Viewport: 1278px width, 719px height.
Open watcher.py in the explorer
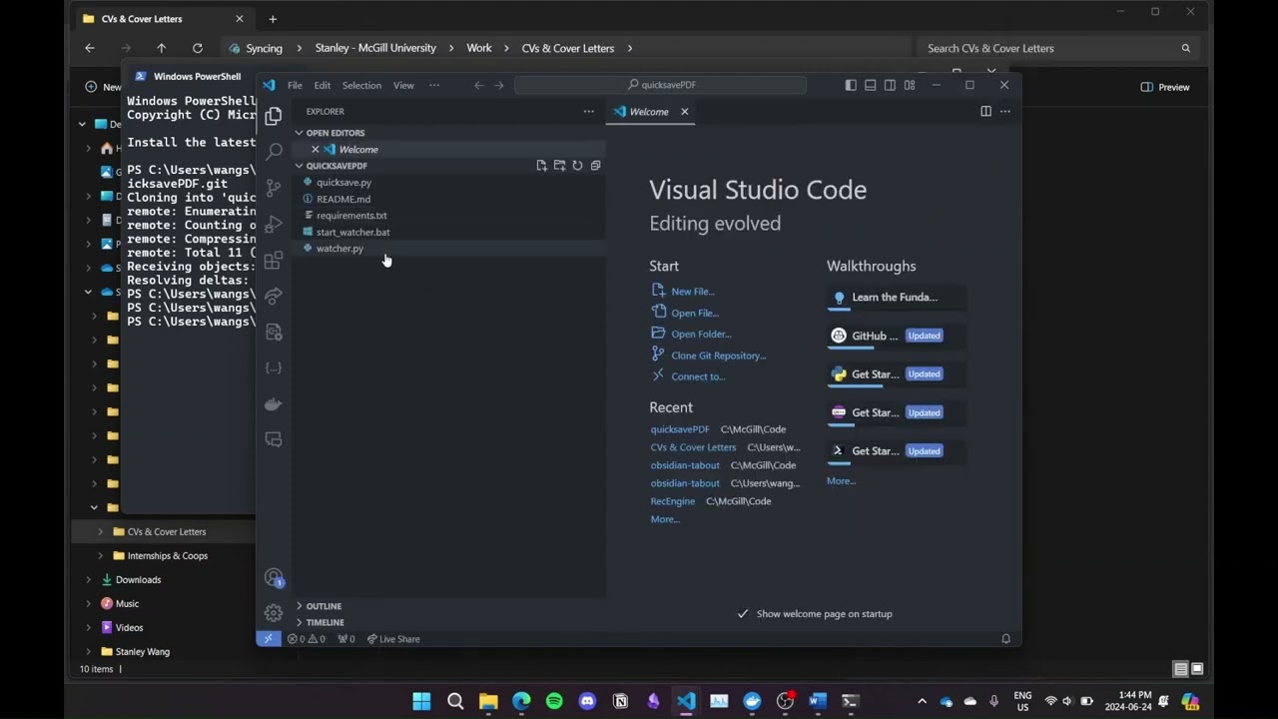coord(339,249)
